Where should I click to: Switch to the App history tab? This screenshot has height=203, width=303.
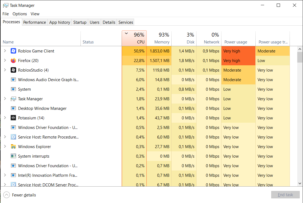pyautogui.click(x=59, y=22)
